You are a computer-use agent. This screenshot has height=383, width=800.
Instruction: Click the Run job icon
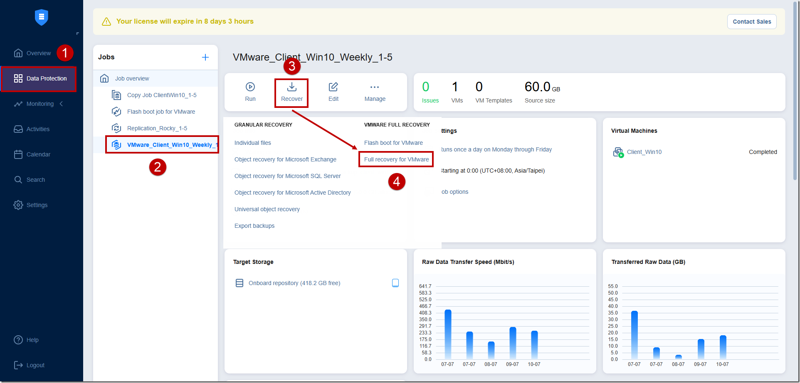tap(250, 87)
